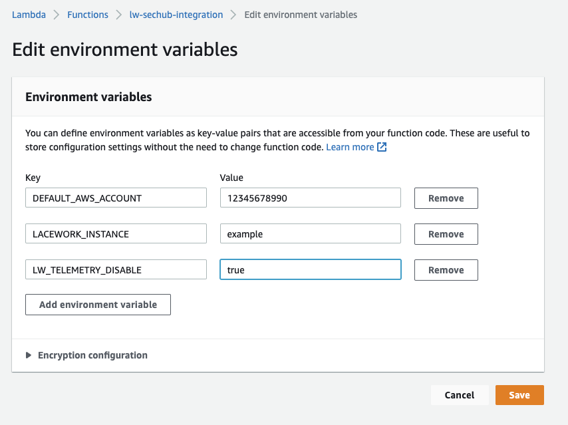This screenshot has width=568, height=425.
Task: Remove the DEFAULT_AWS_ACCOUNT variable
Action: 446,198
